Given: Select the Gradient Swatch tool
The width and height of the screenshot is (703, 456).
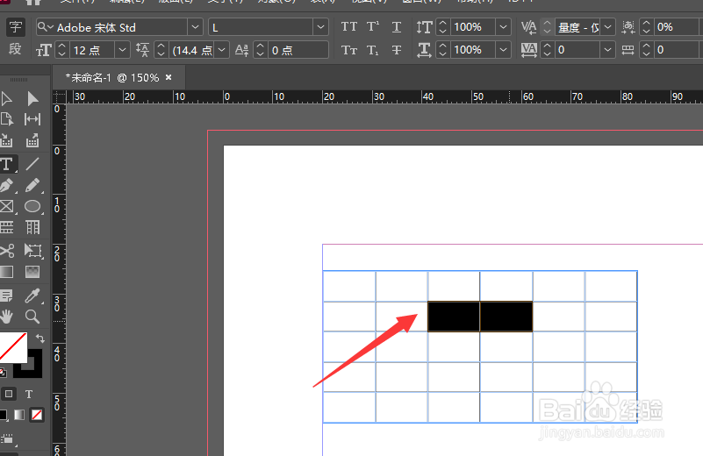Looking at the screenshot, I should 6,272.
